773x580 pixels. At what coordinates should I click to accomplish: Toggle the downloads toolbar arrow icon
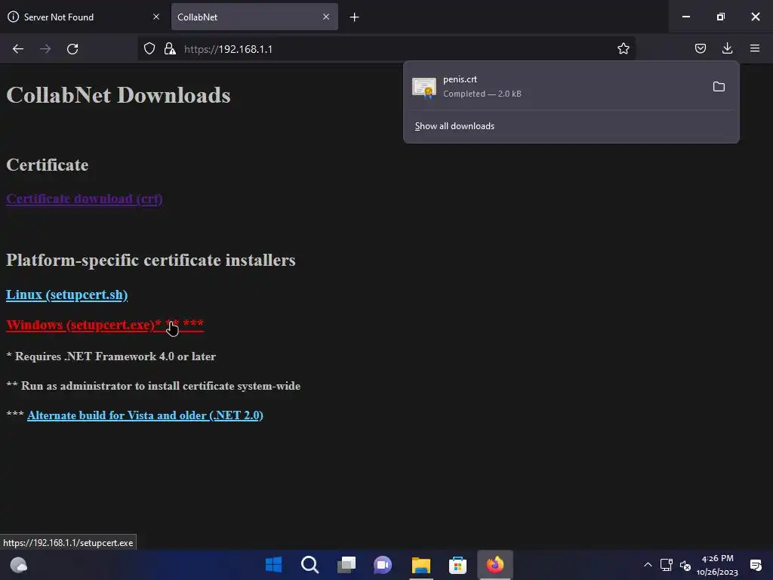pyautogui.click(x=727, y=48)
